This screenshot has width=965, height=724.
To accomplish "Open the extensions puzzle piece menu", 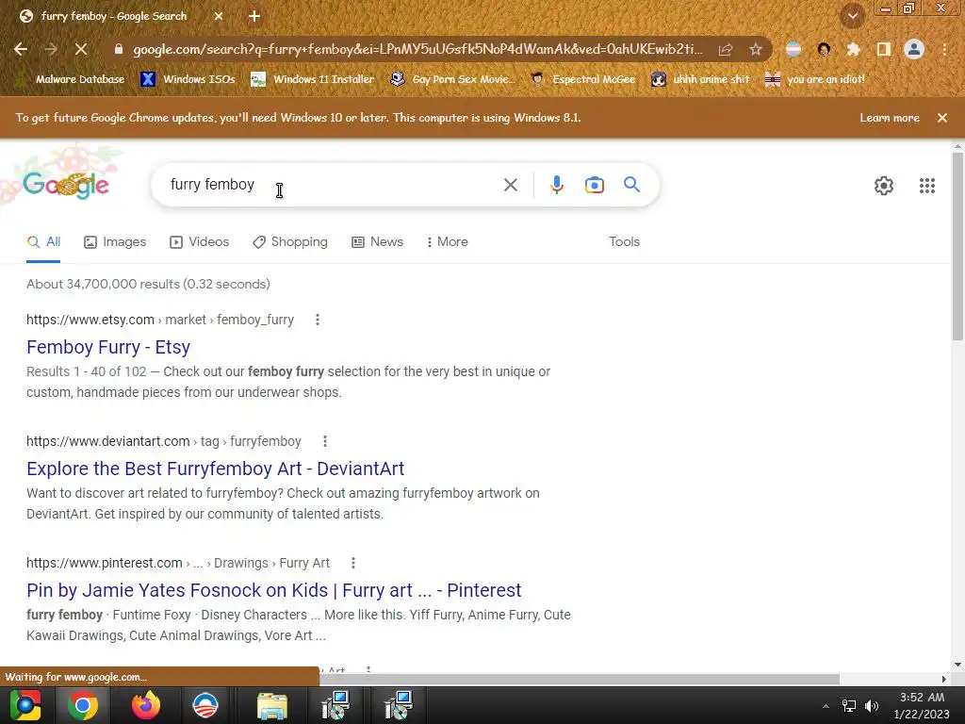I will click(853, 49).
